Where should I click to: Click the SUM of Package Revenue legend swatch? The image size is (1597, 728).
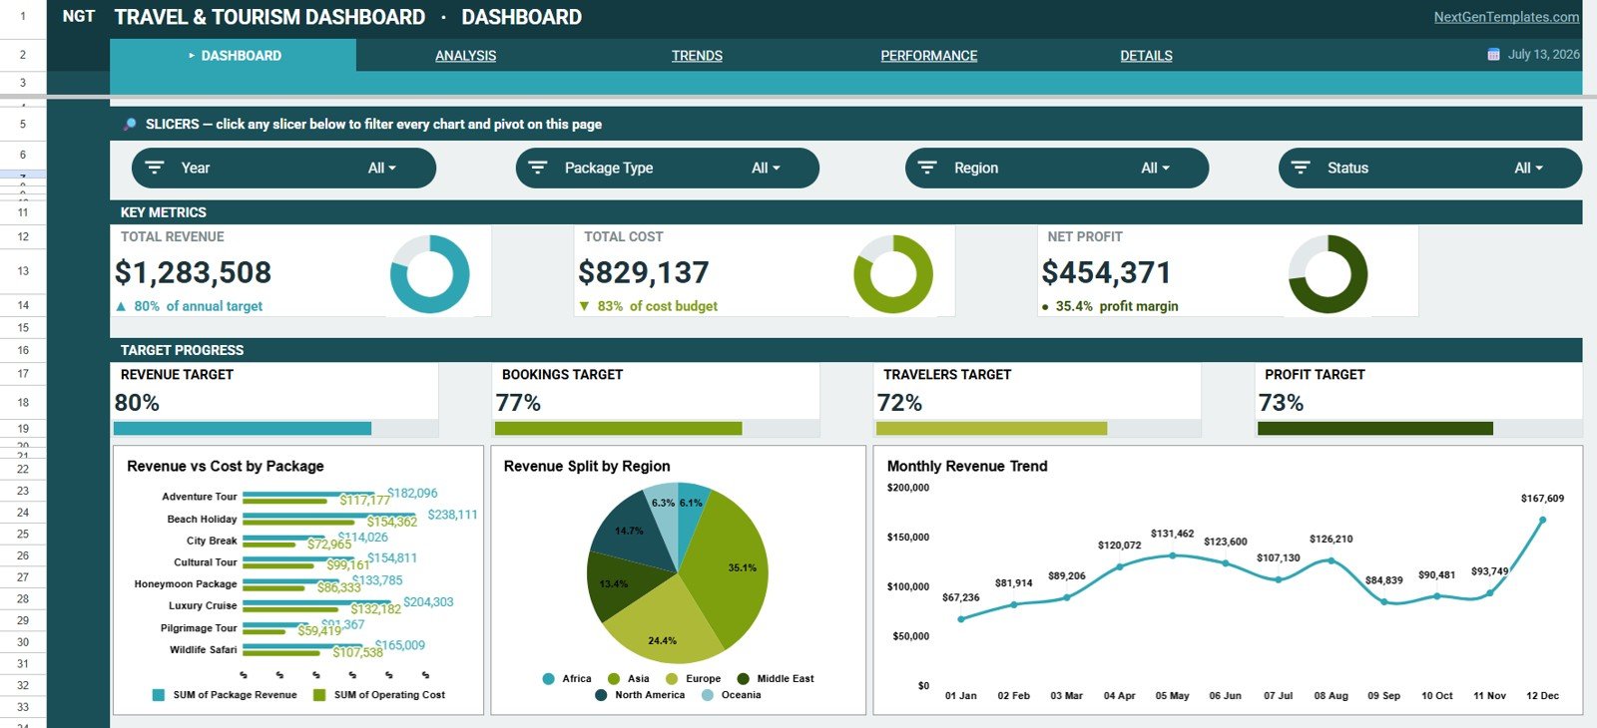pyautogui.click(x=159, y=695)
